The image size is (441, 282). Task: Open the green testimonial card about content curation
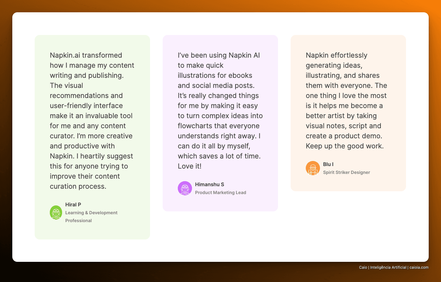pyautogui.click(x=92, y=137)
